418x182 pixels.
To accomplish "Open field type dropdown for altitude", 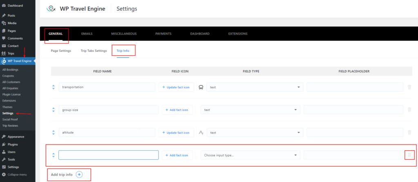I will 255,133.
